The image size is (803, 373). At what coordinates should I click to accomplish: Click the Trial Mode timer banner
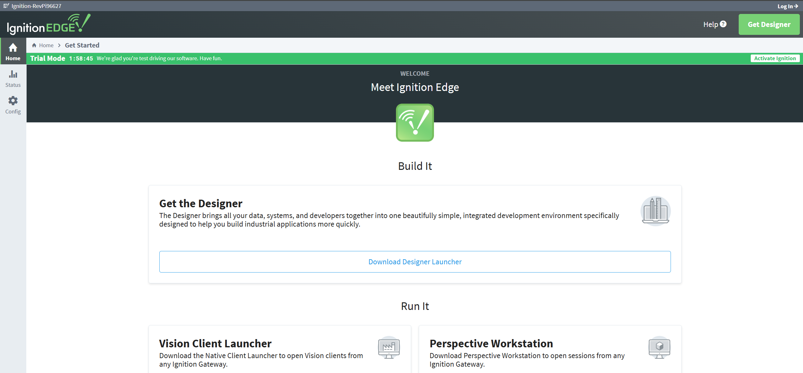click(x=81, y=58)
